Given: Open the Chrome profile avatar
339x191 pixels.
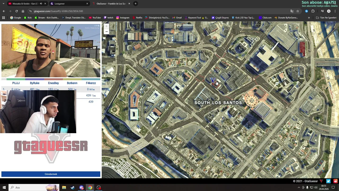Looking at the screenshot, I should tap(329, 11).
